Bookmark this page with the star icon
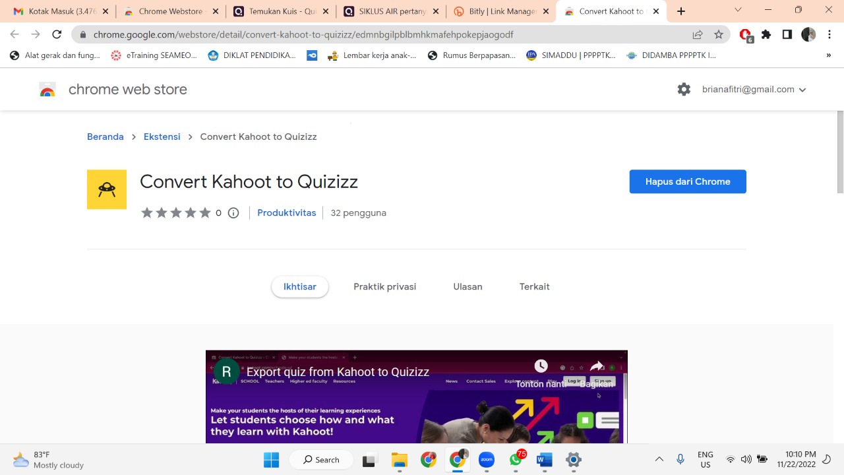Screen dimensions: 844x475 719,34
